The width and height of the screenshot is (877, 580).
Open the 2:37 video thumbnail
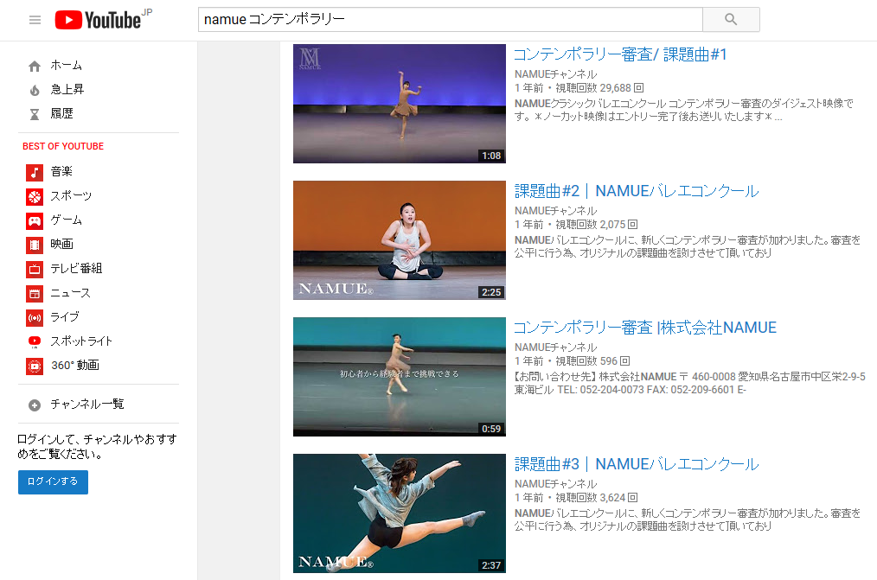click(x=400, y=513)
